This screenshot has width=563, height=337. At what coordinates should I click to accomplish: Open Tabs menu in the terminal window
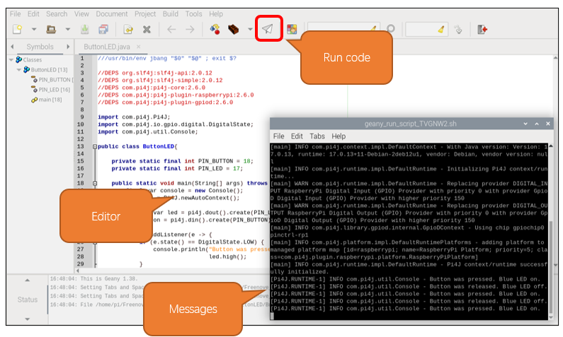coord(317,136)
